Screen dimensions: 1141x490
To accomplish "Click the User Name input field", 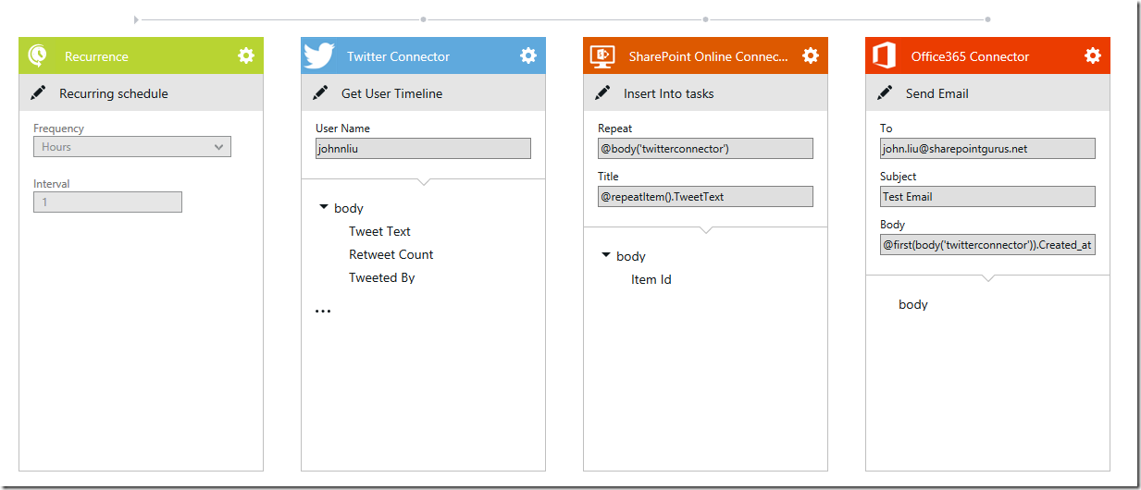I will coord(423,149).
